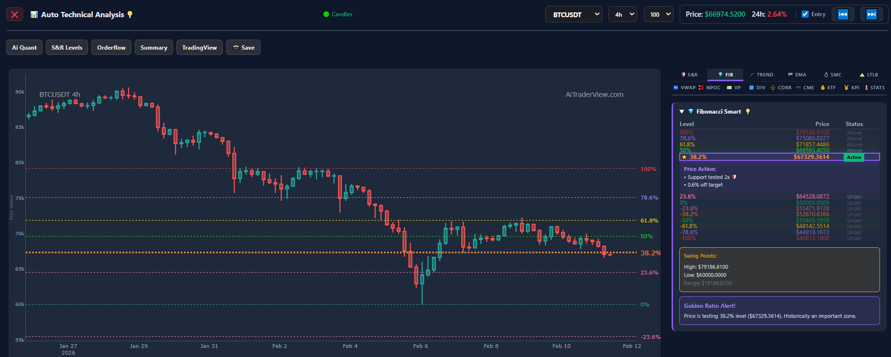Screen dimensions: 891x357
Task: Open the KPI medal indicator
Action: (851, 88)
